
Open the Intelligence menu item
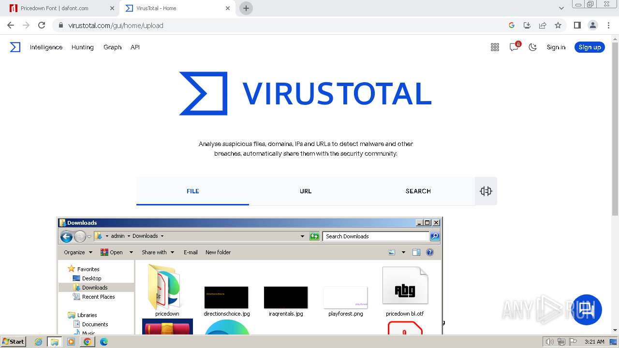coord(46,47)
